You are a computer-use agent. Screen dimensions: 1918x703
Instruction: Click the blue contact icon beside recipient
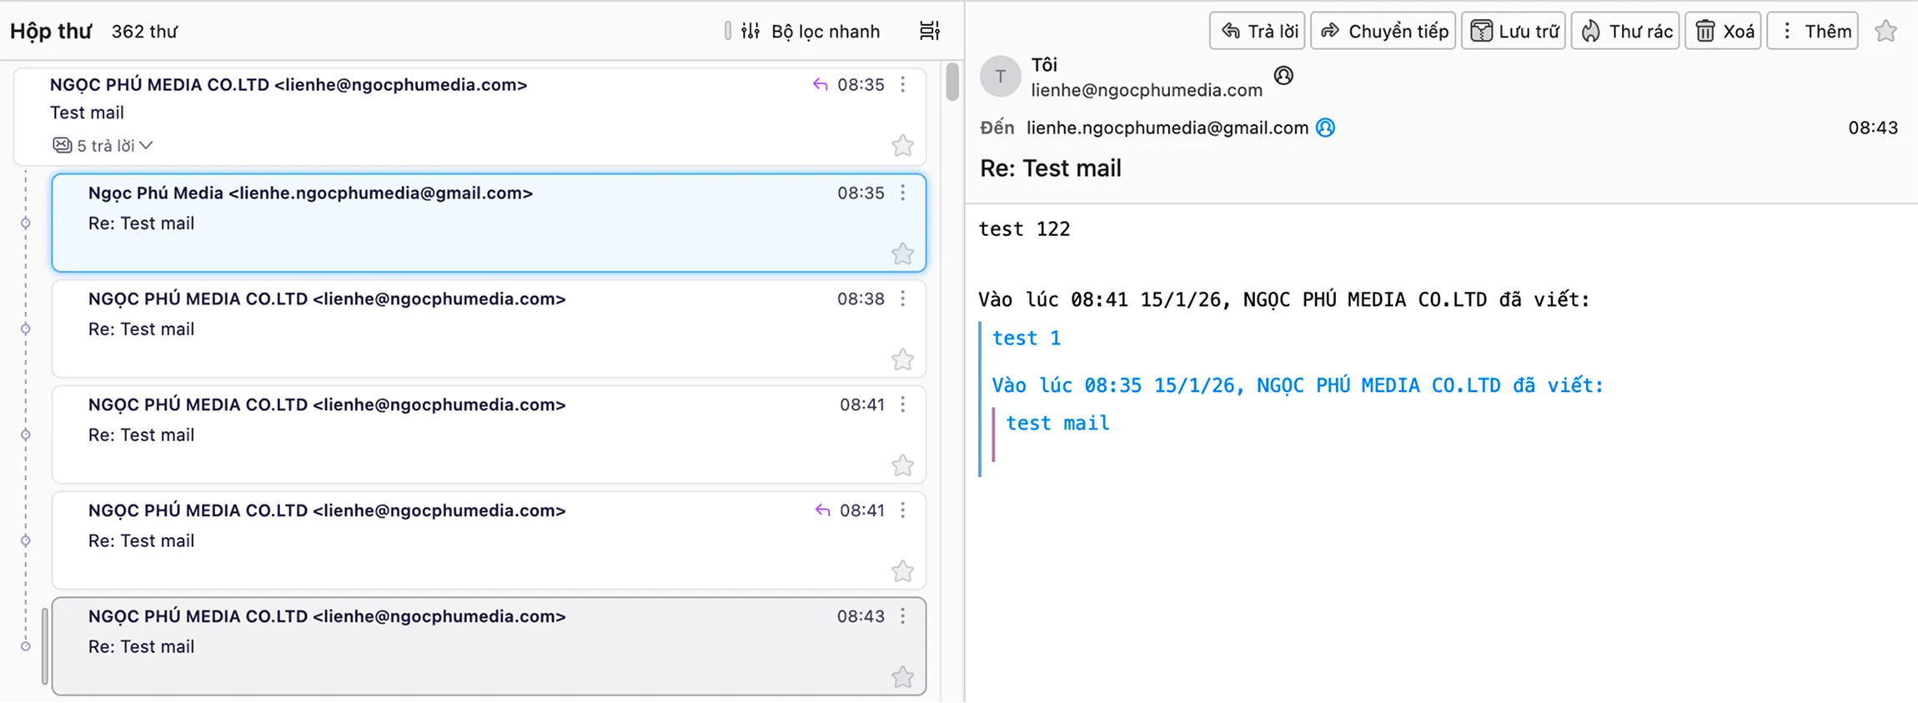[1325, 128]
